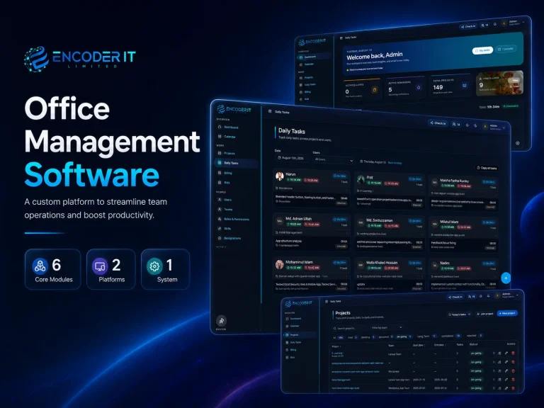This screenshot has width=544, height=408.
Task: Open Harun's daily task card
Action: [x=311, y=188]
